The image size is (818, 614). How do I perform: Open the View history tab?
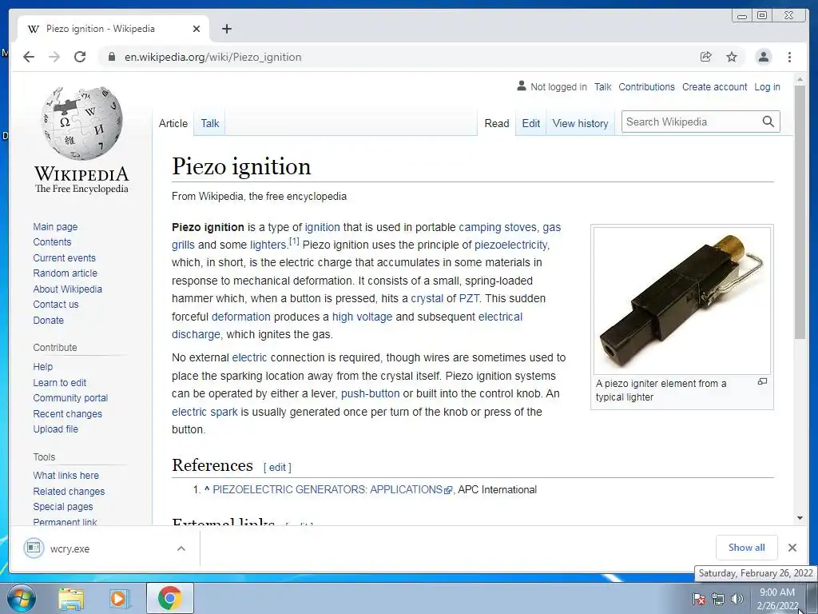pos(580,124)
